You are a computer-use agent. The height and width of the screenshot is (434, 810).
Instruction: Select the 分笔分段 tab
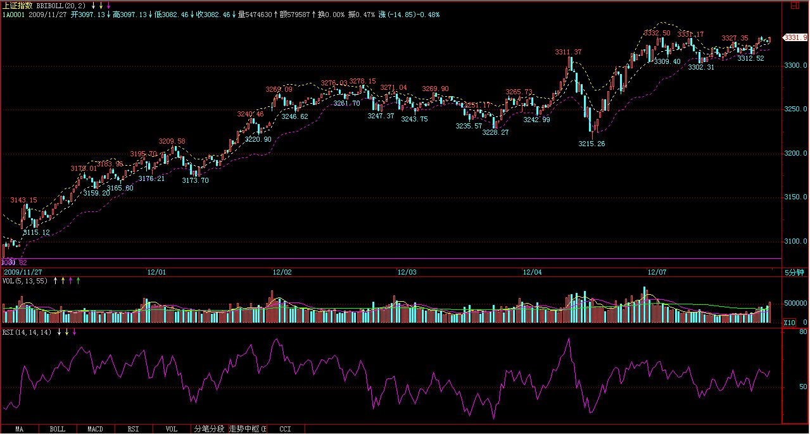pos(209,429)
